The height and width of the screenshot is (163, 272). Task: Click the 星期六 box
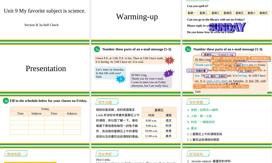coord(251,13)
